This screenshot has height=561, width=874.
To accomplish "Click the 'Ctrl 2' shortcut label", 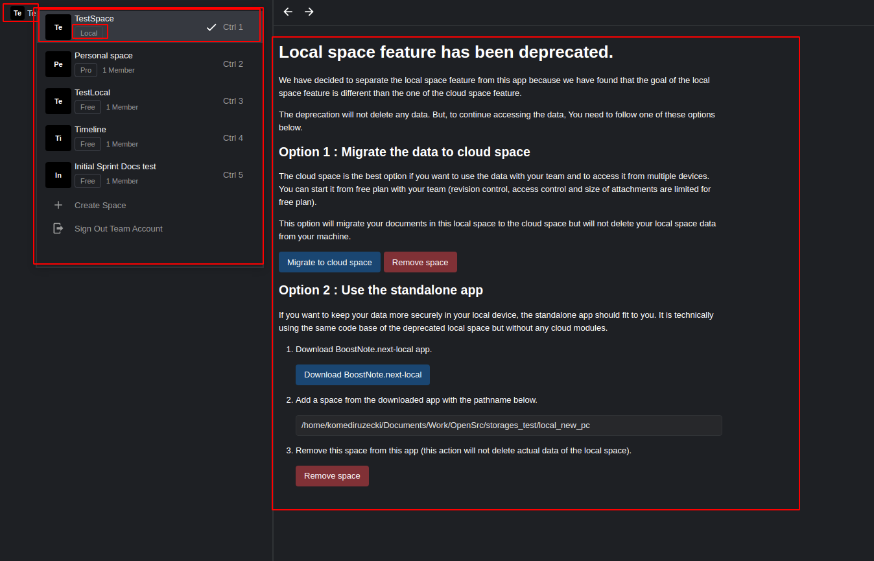I will [x=233, y=64].
